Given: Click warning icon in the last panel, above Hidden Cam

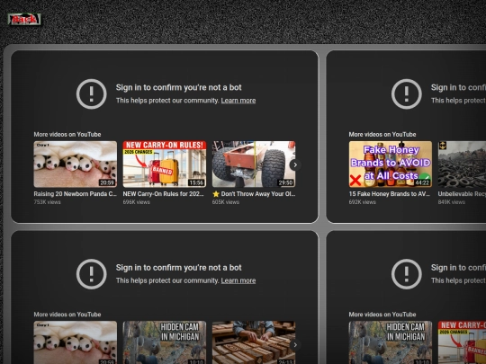Looking at the screenshot, I should click(406, 274).
